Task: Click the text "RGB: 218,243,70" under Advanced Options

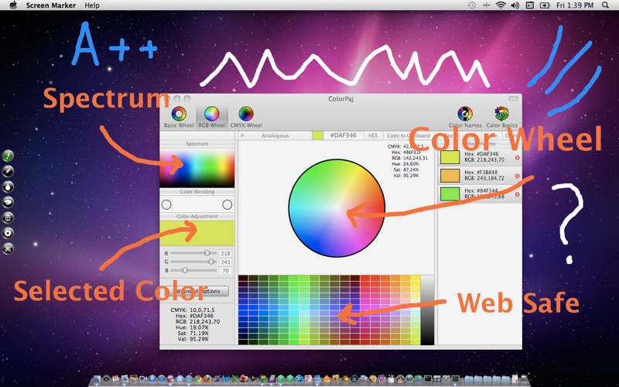Action: coord(197,321)
